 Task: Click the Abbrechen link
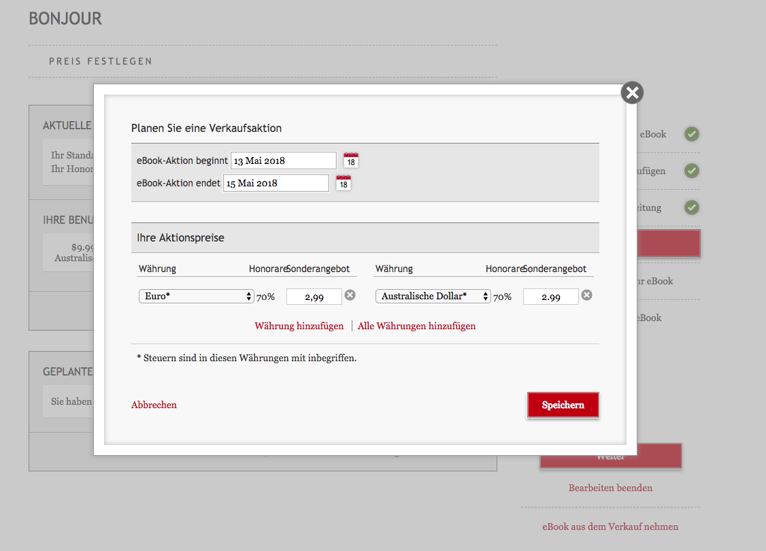point(154,405)
